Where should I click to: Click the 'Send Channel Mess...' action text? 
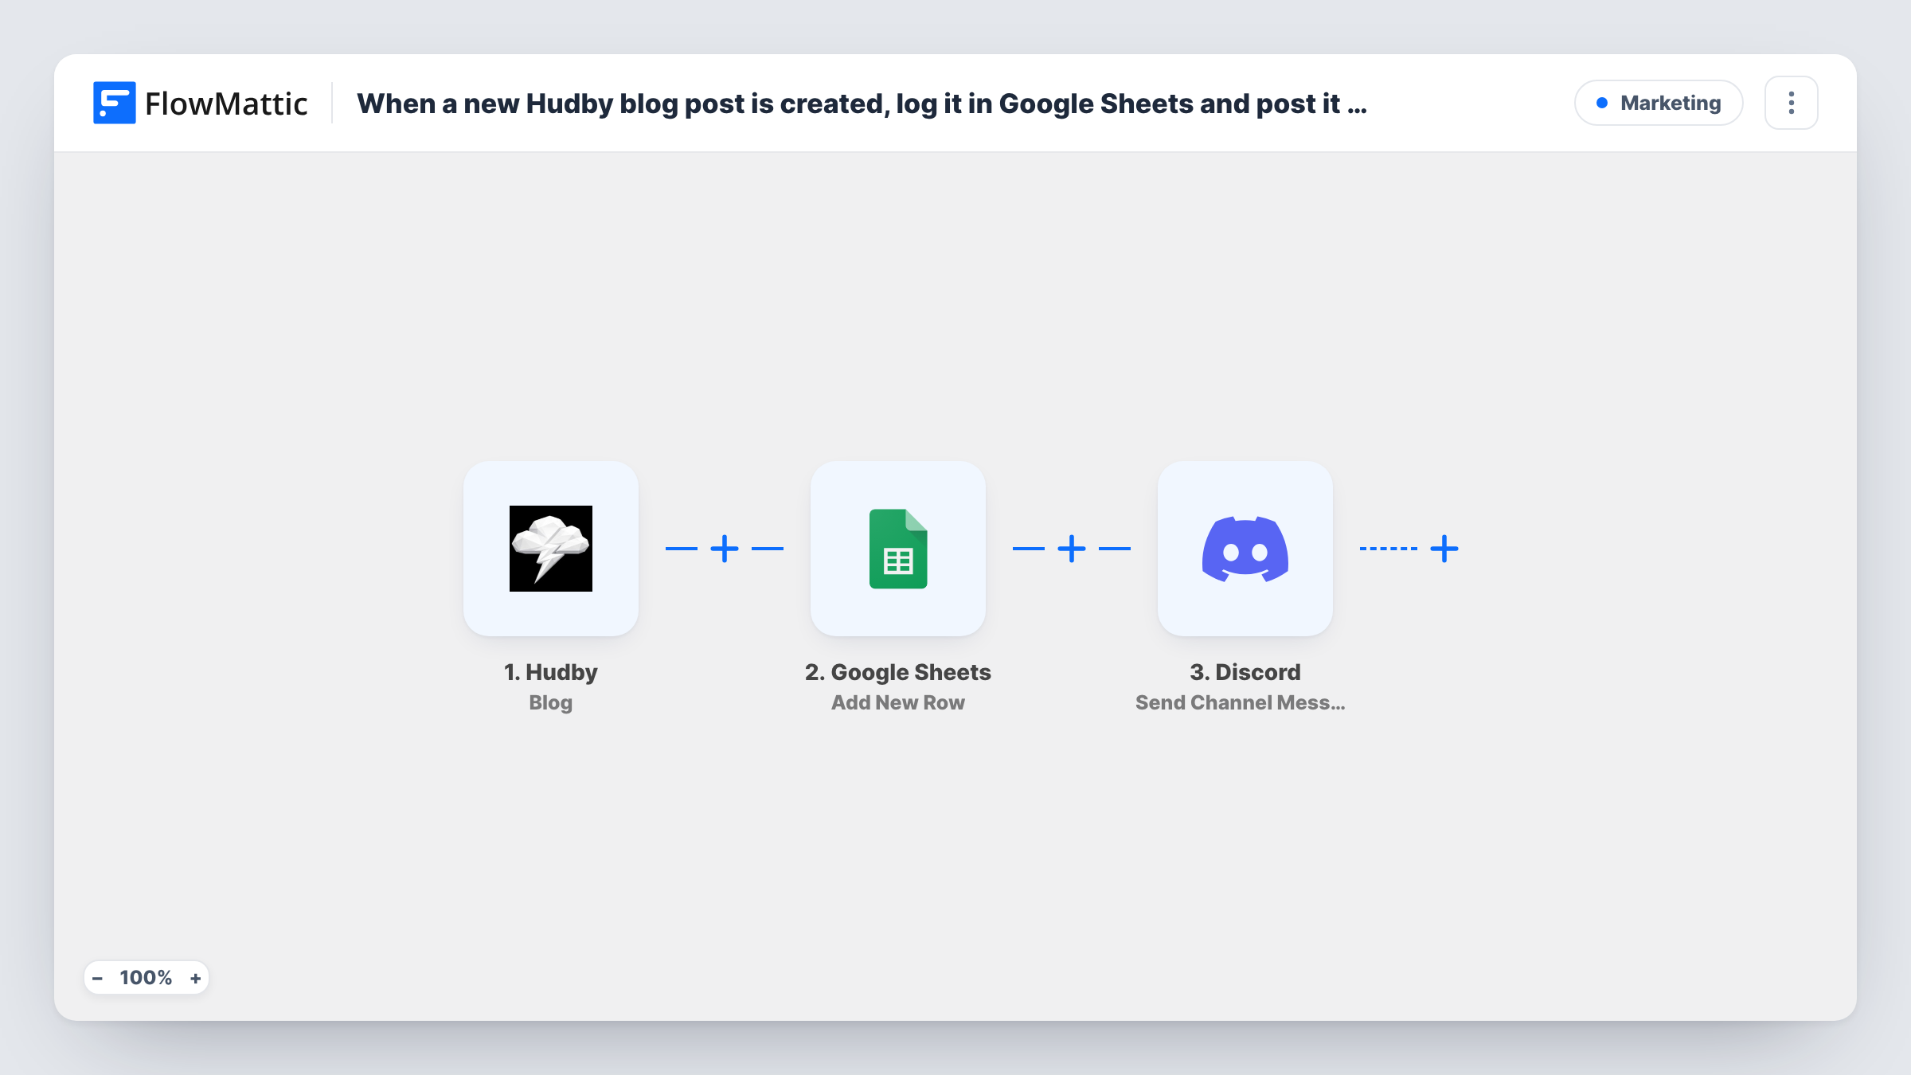tap(1240, 702)
